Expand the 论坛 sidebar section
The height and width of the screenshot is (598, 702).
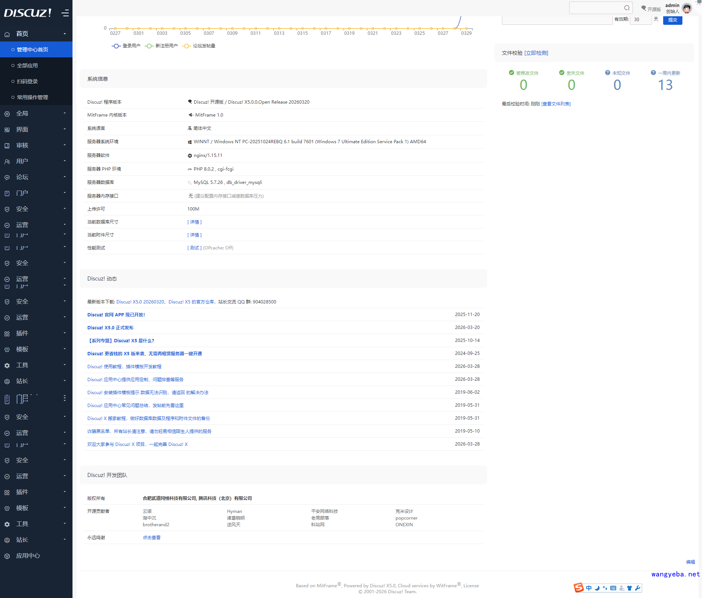36,177
